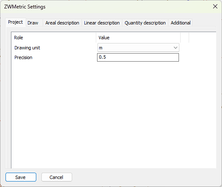Select the Drawing unit row label

27,48
